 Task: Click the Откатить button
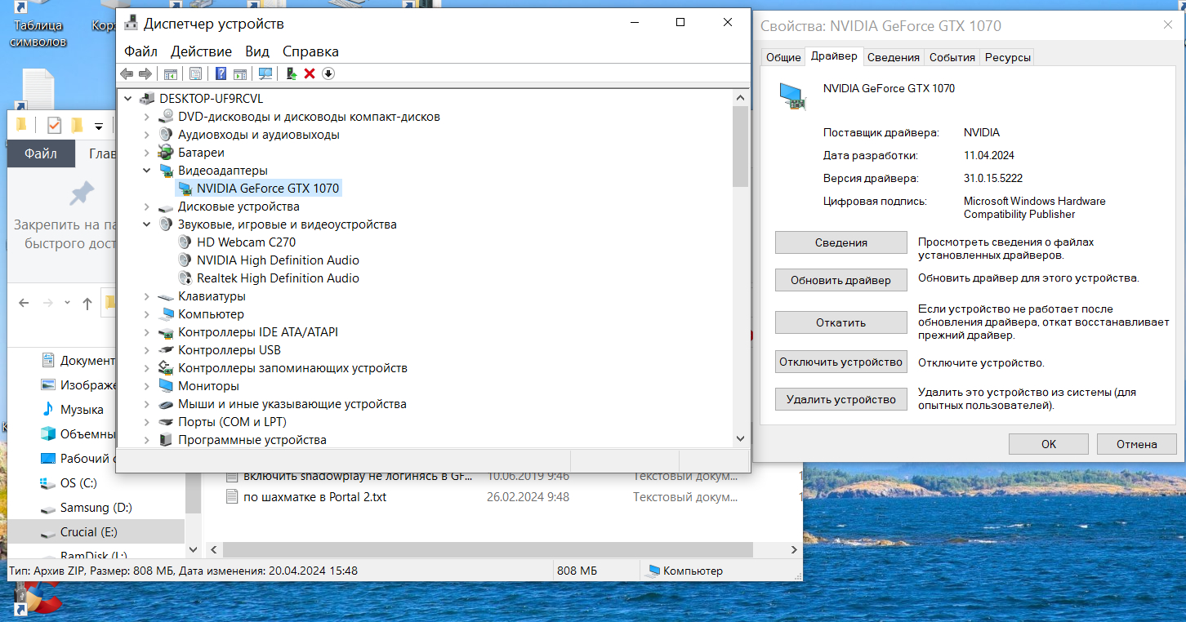click(841, 322)
